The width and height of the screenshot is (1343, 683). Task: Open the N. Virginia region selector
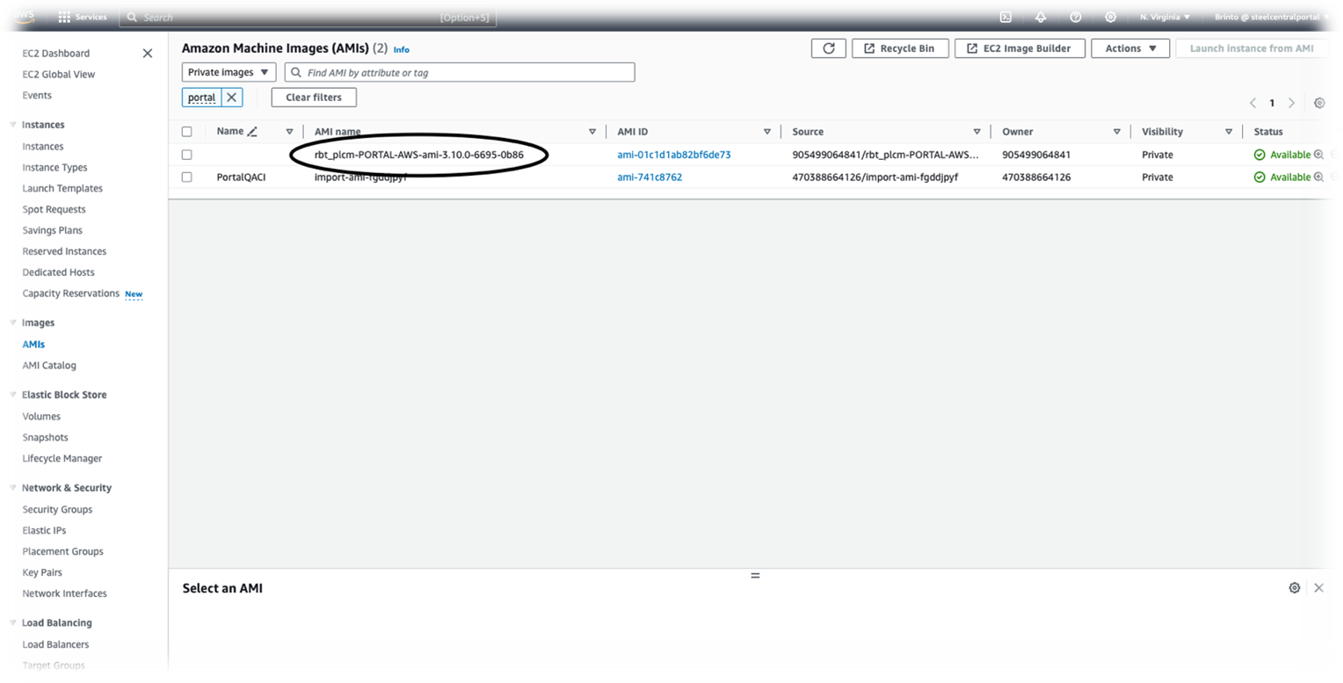pos(1165,17)
